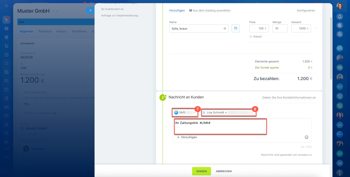The height and width of the screenshot is (177, 350).
Task: Click the image placeholder icon beside Sofa, braun
Action: click(x=235, y=28)
